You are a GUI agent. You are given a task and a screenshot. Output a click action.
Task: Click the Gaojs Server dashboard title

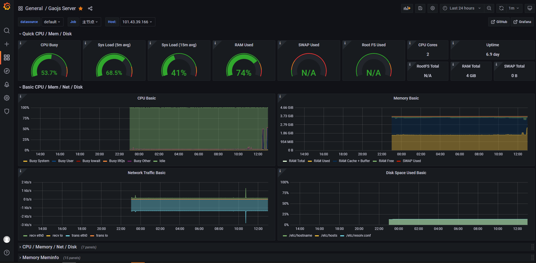62,8
